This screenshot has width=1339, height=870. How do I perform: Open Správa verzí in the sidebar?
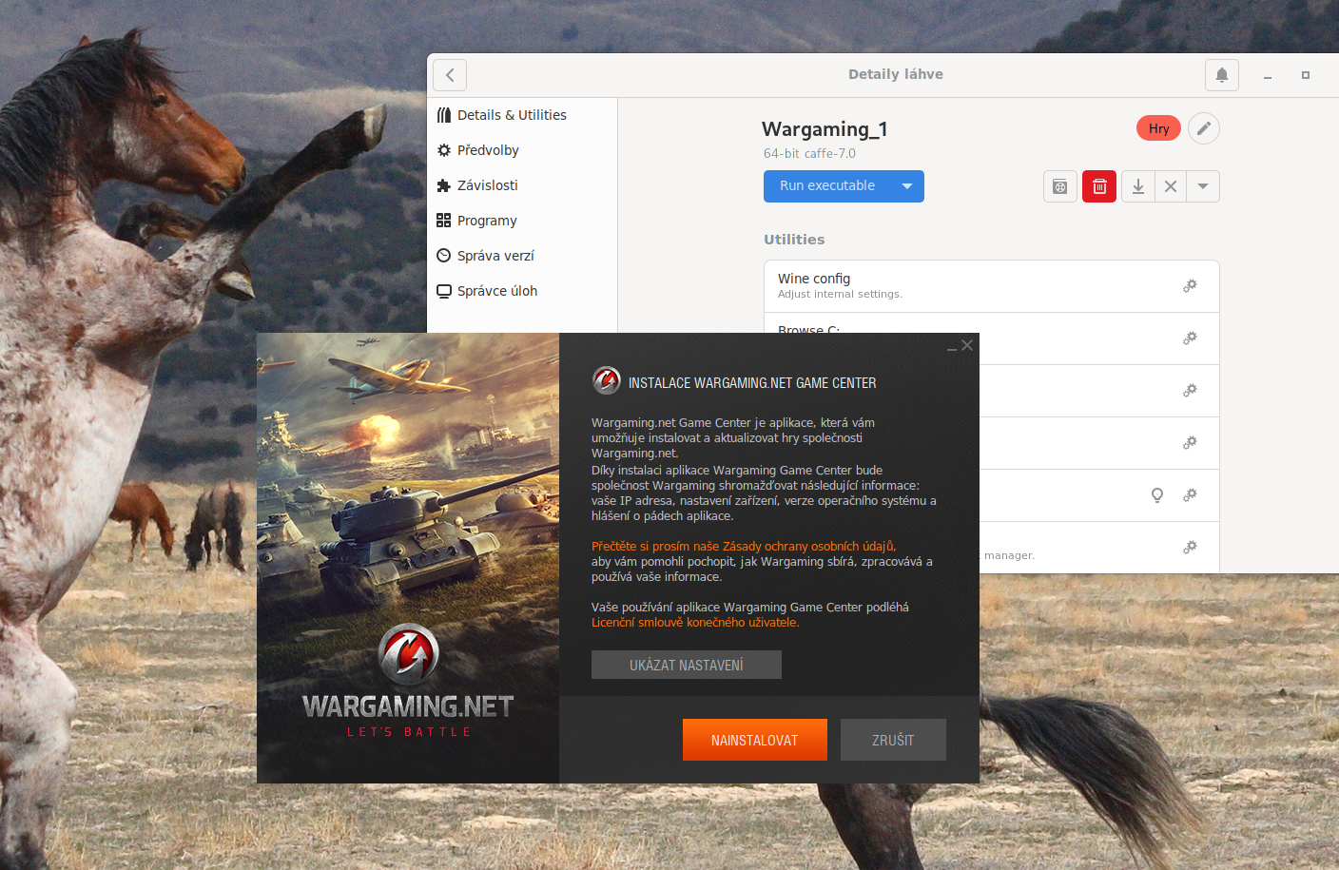click(x=522, y=256)
